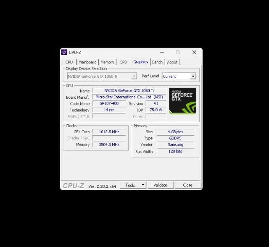This screenshot has width=269, height=247.
Task: Open the display device selection dropdown
Action: 102,76
